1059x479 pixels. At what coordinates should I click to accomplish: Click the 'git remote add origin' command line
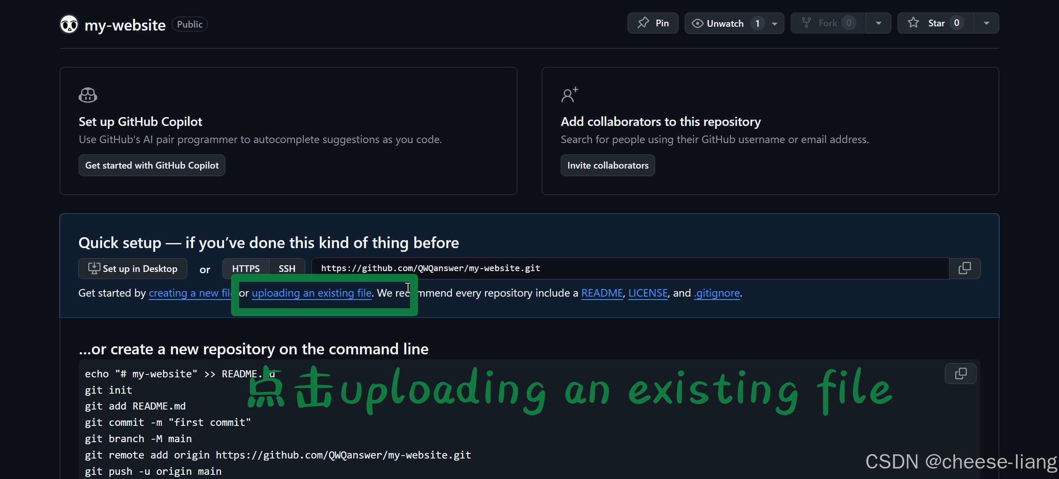pyautogui.click(x=278, y=455)
